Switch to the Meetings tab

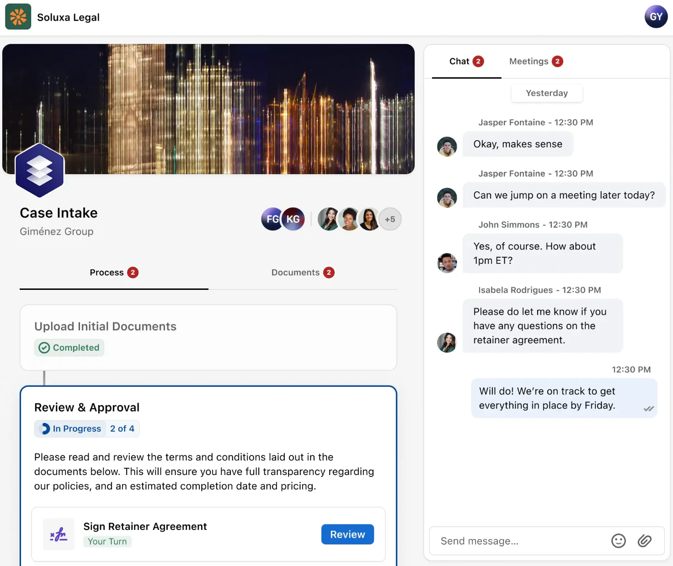tap(536, 61)
